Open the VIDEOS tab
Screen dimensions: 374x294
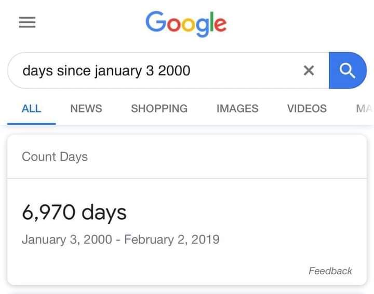[x=307, y=108]
